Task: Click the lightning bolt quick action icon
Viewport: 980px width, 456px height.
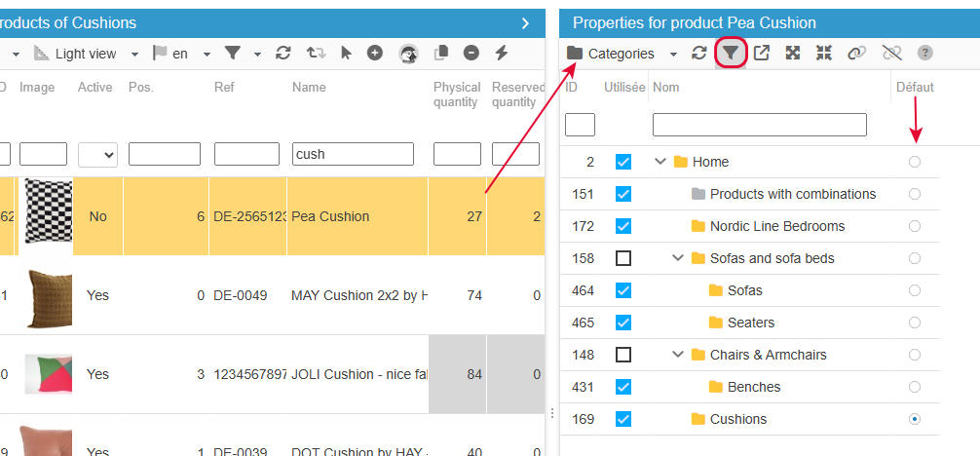Action: [502, 54]
